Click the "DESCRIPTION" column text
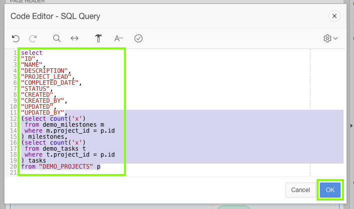 (44, 71)
